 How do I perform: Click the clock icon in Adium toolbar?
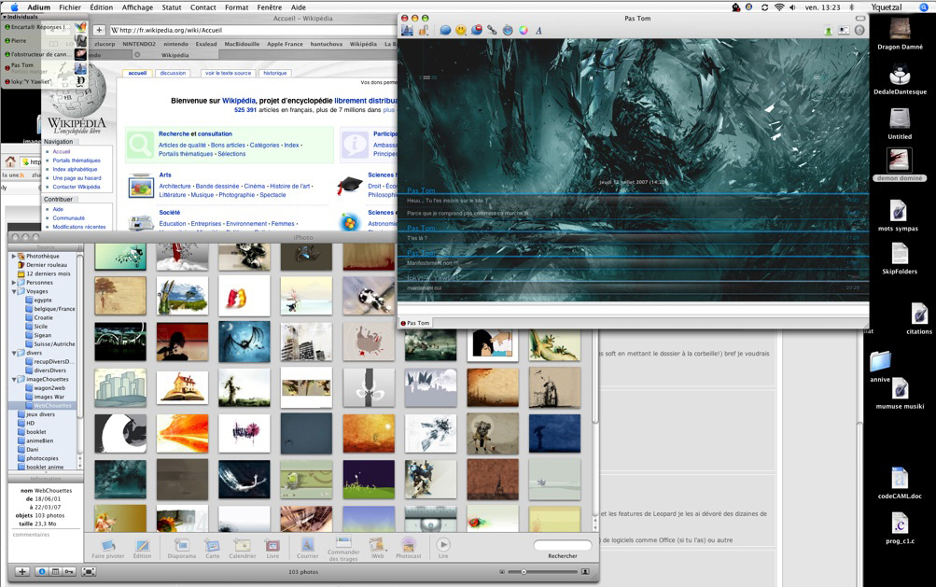click(x=859, y=30)
